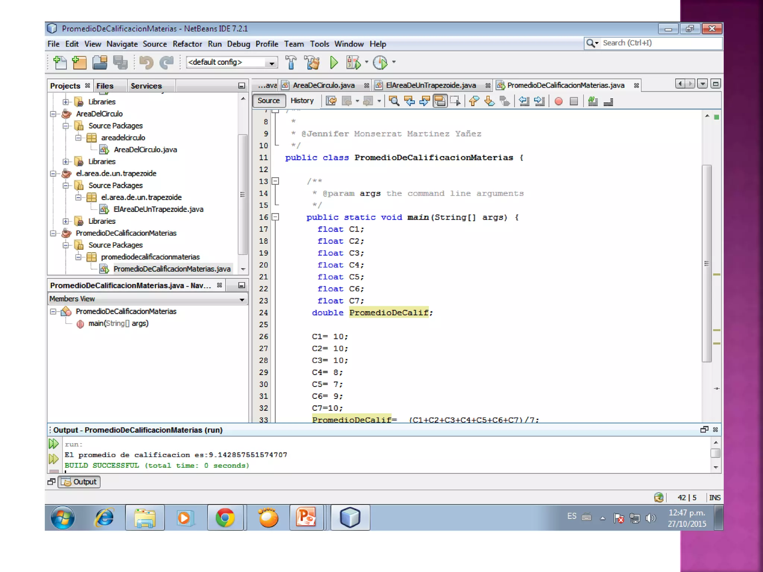Open the Members View dropdown

[242, 299]
